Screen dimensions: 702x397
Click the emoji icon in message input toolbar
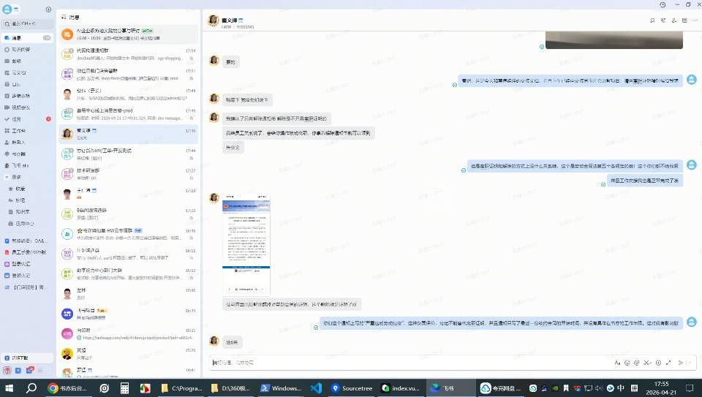coord(627,363)
